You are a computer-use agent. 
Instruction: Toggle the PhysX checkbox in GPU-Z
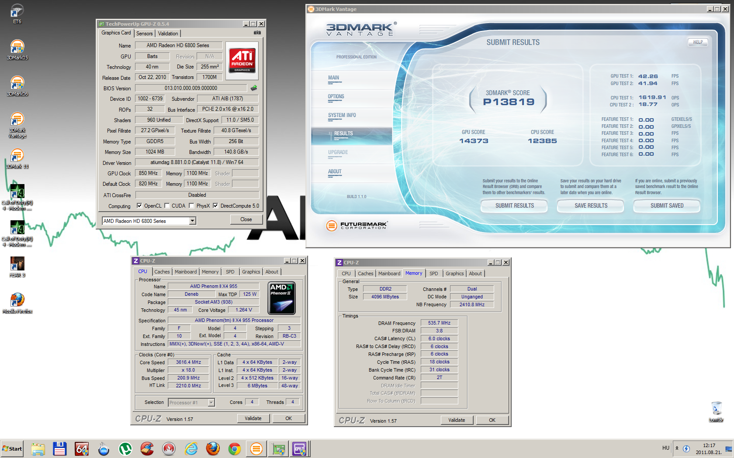point(191,206)
